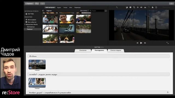Click reset arrow on third title bar

point(168,92)
